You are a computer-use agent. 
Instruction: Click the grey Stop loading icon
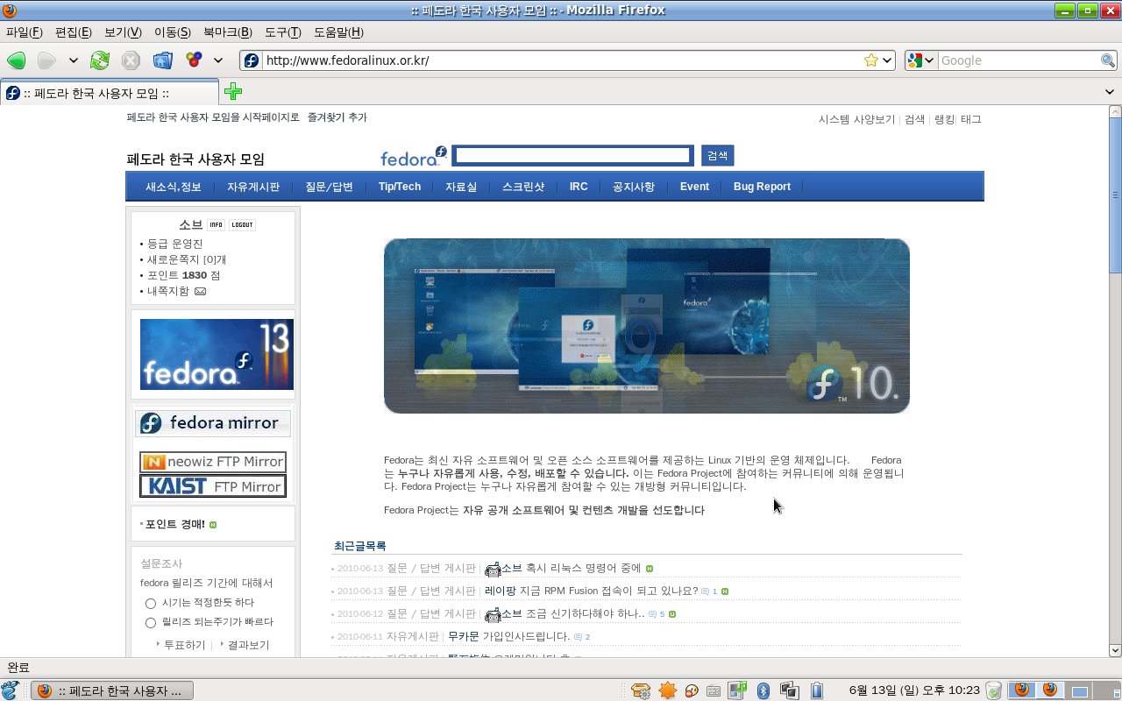pyautogui.click(x=131, y=60)
